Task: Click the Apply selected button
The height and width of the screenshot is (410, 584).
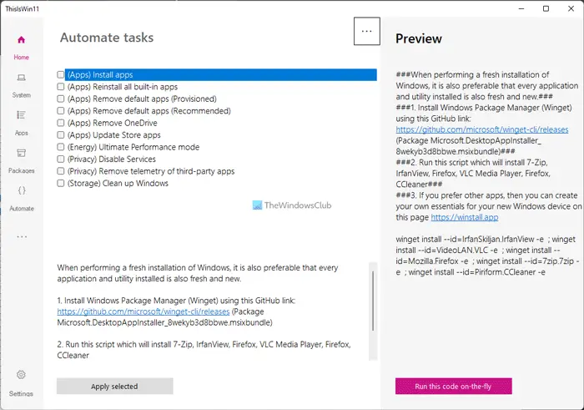Action: [x=114, y=387]
